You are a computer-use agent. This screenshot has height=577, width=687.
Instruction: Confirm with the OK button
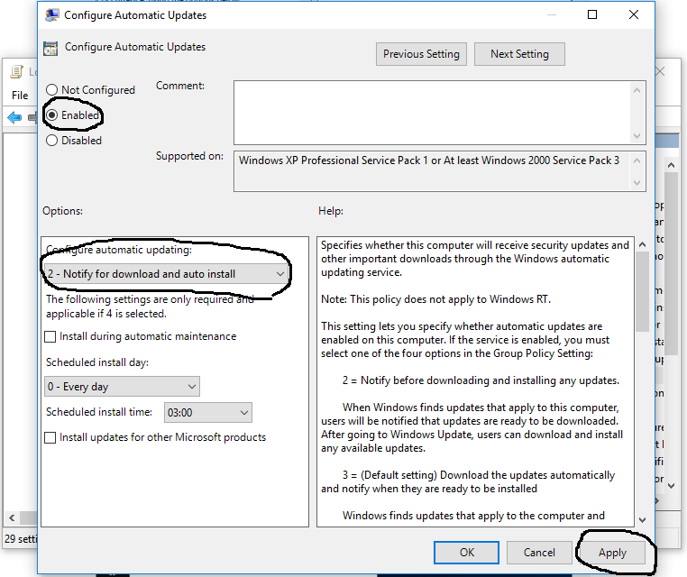pyautogui.click(x=466, y=553)
